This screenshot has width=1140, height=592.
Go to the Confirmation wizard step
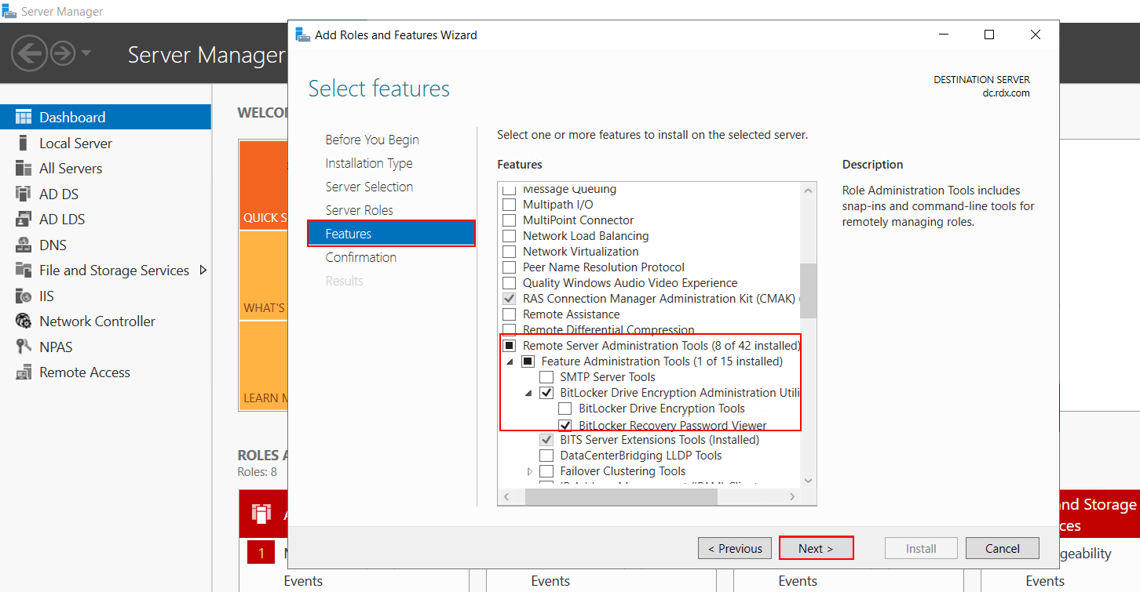point(360,256)
